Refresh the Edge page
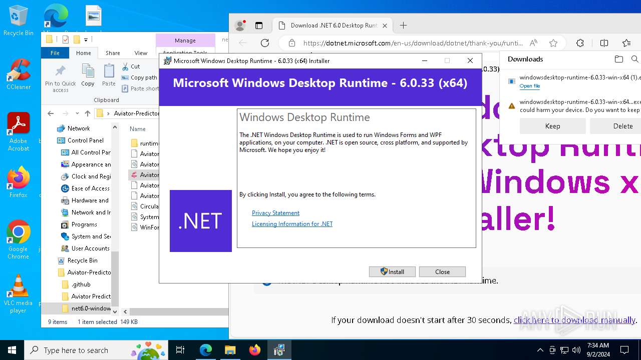 point(265,43)
